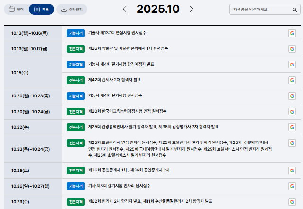Screen dimensions: 303x209
Task: Click the magnifier search icon
Action: (x=294, y=9)
